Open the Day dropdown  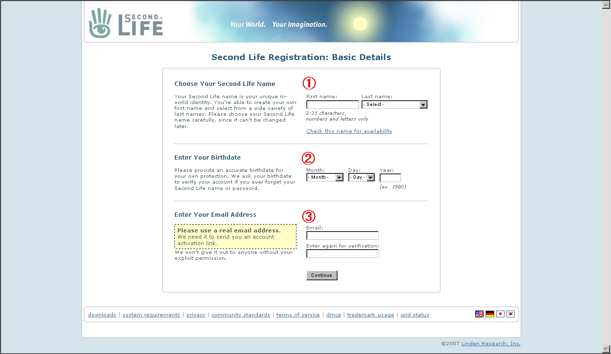pyautogui.click(x=361, y=177)
